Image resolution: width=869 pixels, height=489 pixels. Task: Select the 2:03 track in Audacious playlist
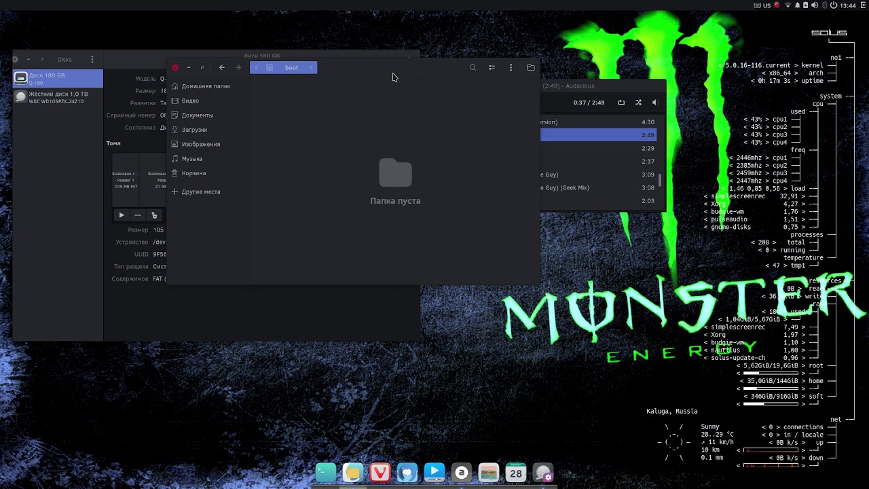[x=598, y=201]
